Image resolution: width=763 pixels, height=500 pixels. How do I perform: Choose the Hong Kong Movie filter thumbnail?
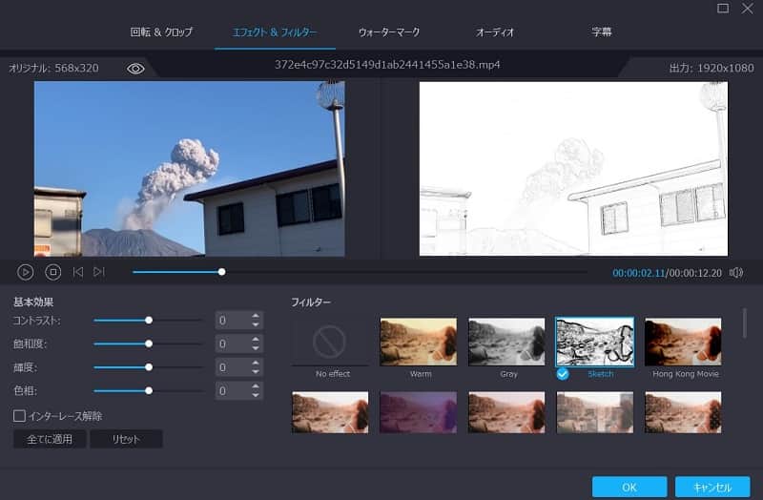point(682,342)
